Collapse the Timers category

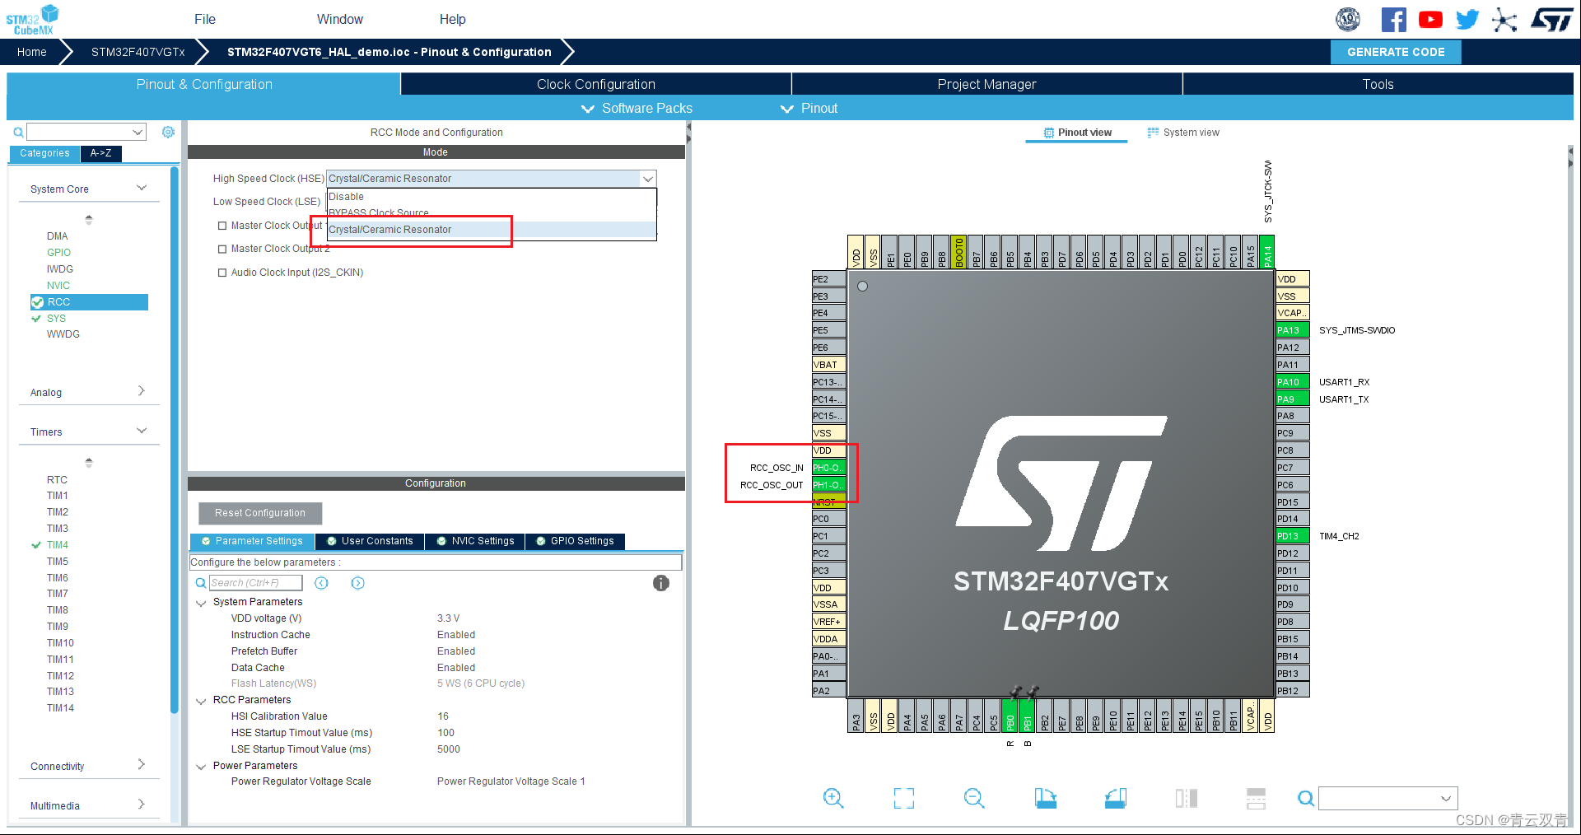tap(142, 431)
